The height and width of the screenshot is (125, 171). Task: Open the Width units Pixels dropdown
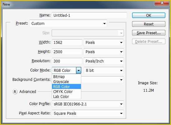[x=104, y=43]
